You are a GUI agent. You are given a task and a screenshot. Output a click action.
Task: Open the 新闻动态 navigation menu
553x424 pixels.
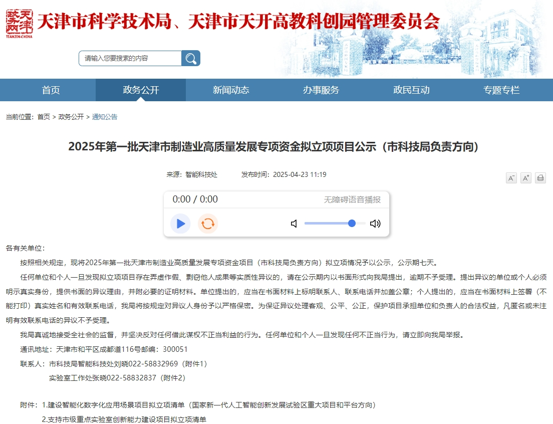[x=230, y=90]
